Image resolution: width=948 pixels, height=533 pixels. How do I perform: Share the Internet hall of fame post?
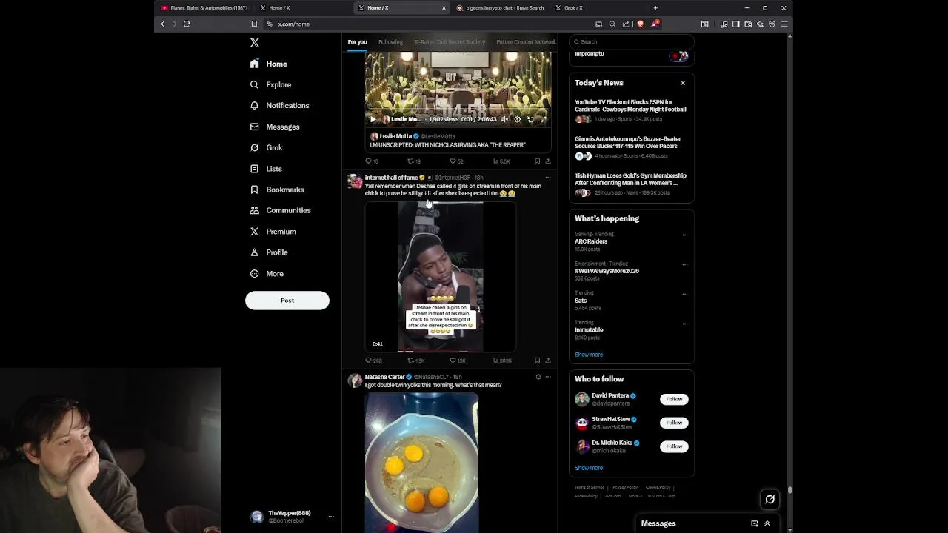(x=548, y=361)
